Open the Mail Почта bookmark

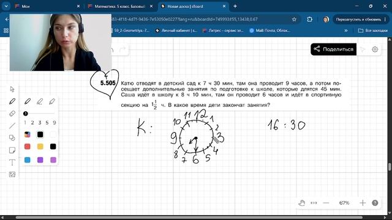(x=269, y=31)
